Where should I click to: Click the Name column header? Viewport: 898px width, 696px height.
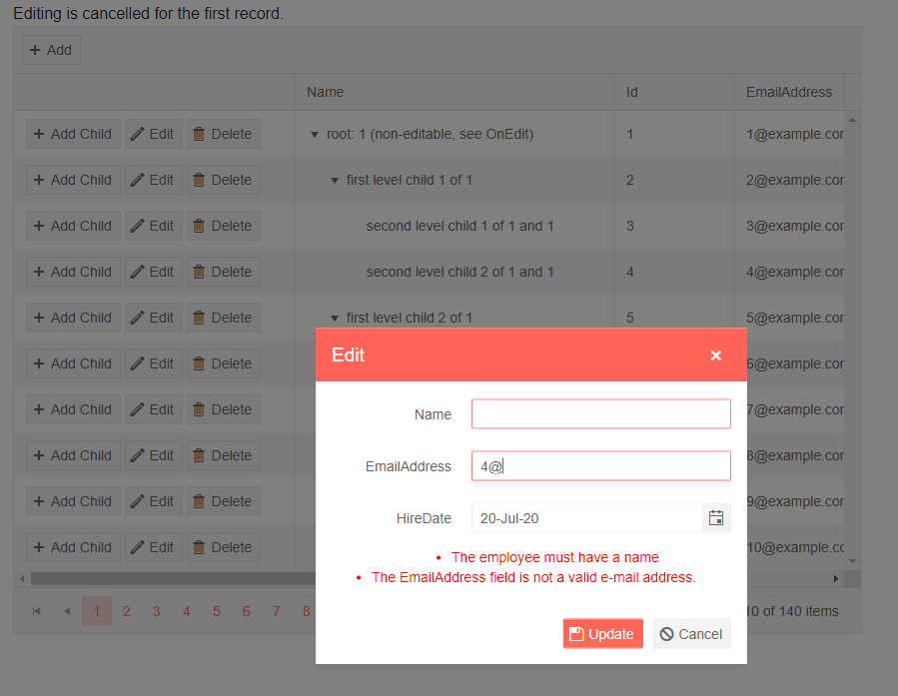(x=326, y=92)
